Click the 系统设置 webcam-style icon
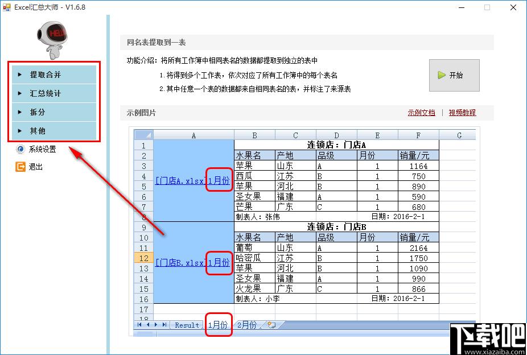Image resolution: width=527 pixels, height=355 pixels. pos(20,150)
